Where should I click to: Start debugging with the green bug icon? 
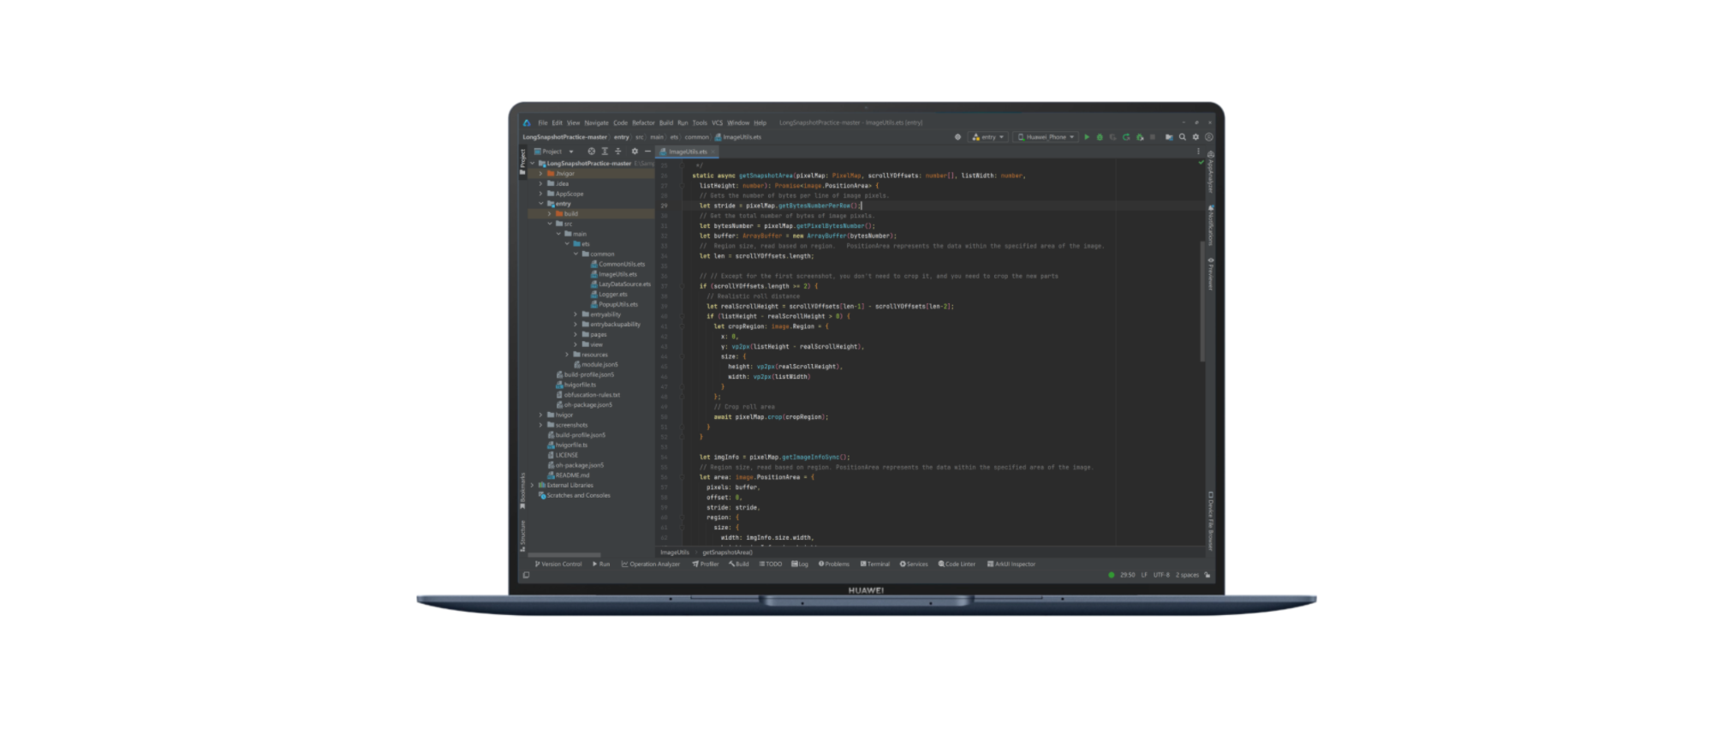(x=1100, y=137)
